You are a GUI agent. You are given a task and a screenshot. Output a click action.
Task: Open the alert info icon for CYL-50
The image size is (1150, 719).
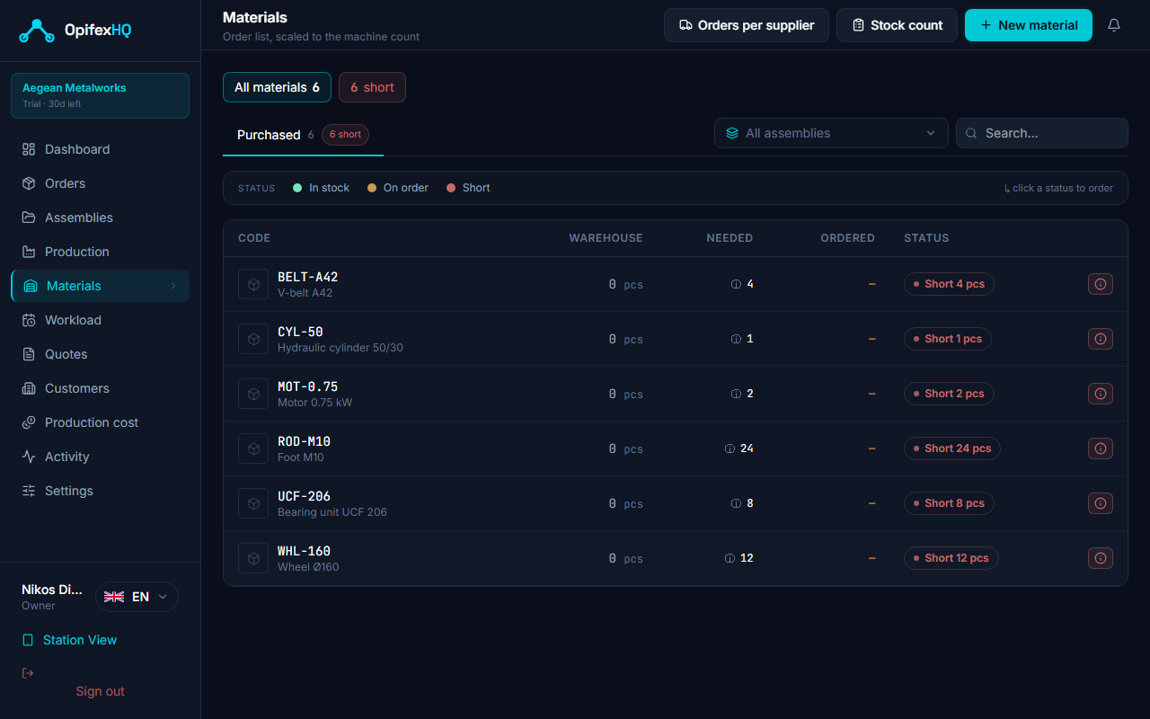[1101, 339]
